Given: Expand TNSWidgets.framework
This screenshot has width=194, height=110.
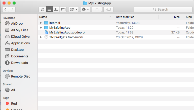Looking at the screenshot, I should [x=41, y=37].
